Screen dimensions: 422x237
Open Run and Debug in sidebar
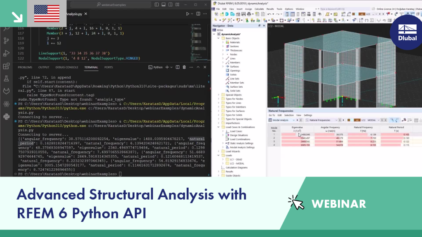6,53
